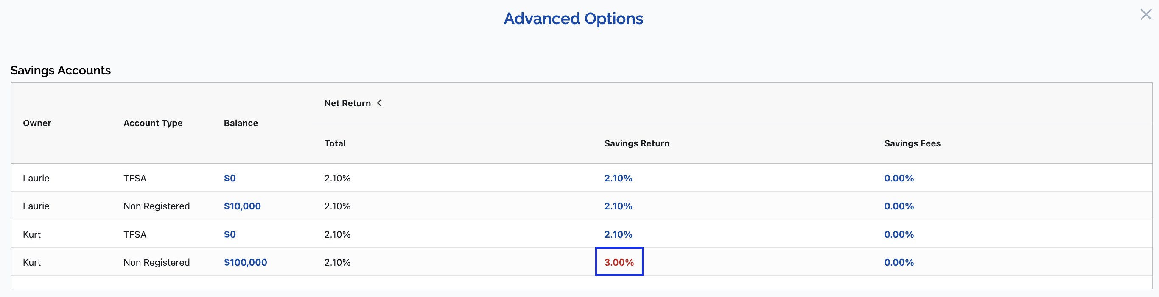The image size is (1159, 297).
Task: Close the Advanced Options dialog
Action: (1145, 15)
